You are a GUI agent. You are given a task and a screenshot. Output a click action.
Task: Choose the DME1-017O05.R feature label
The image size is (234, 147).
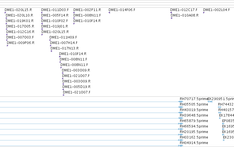click(20, 26)
